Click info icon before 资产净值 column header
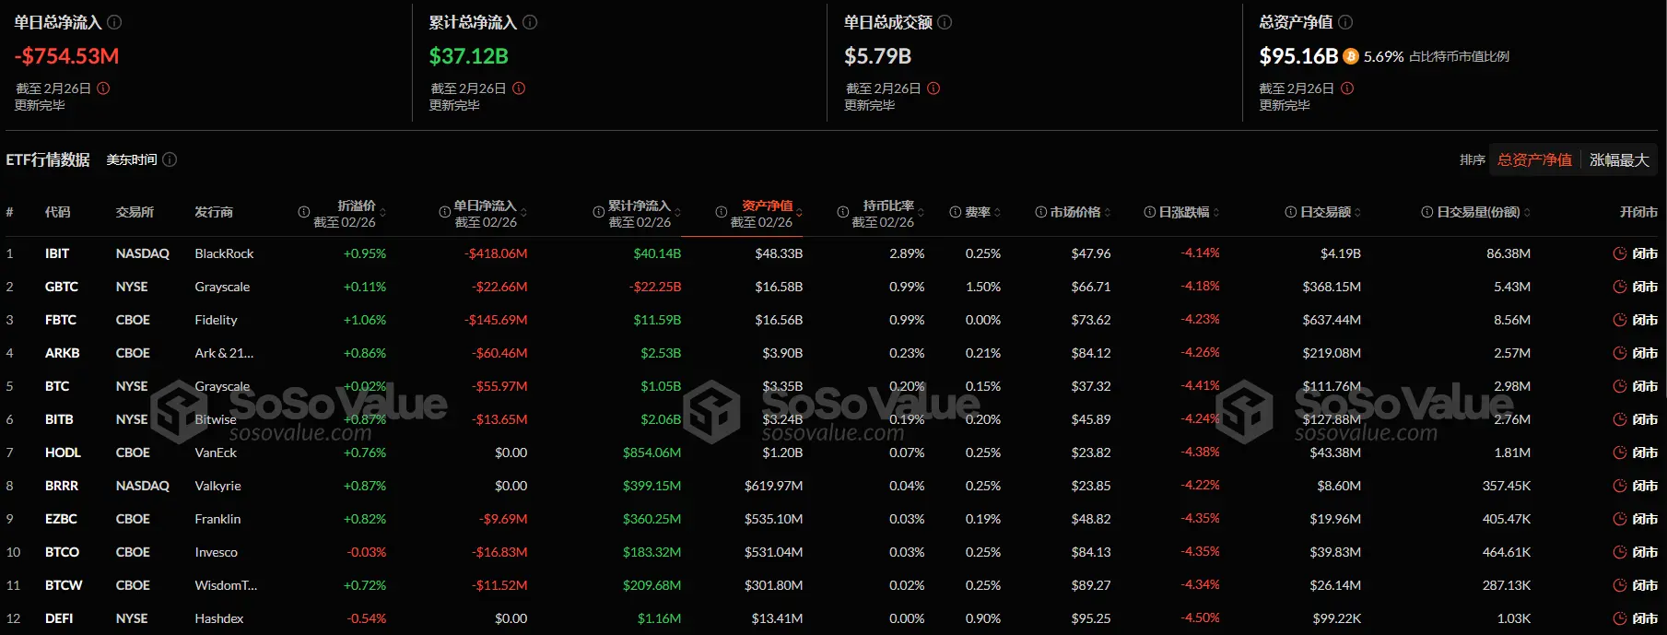Screen dimensions: 1667x635 721,212
